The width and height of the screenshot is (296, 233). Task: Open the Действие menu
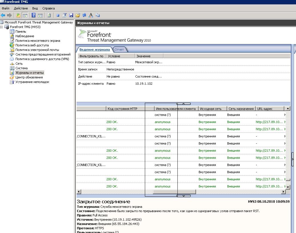pos(21,8)
